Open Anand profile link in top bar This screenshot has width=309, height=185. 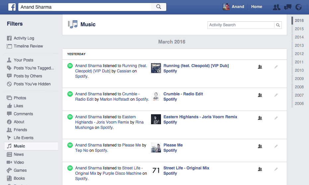238,7
